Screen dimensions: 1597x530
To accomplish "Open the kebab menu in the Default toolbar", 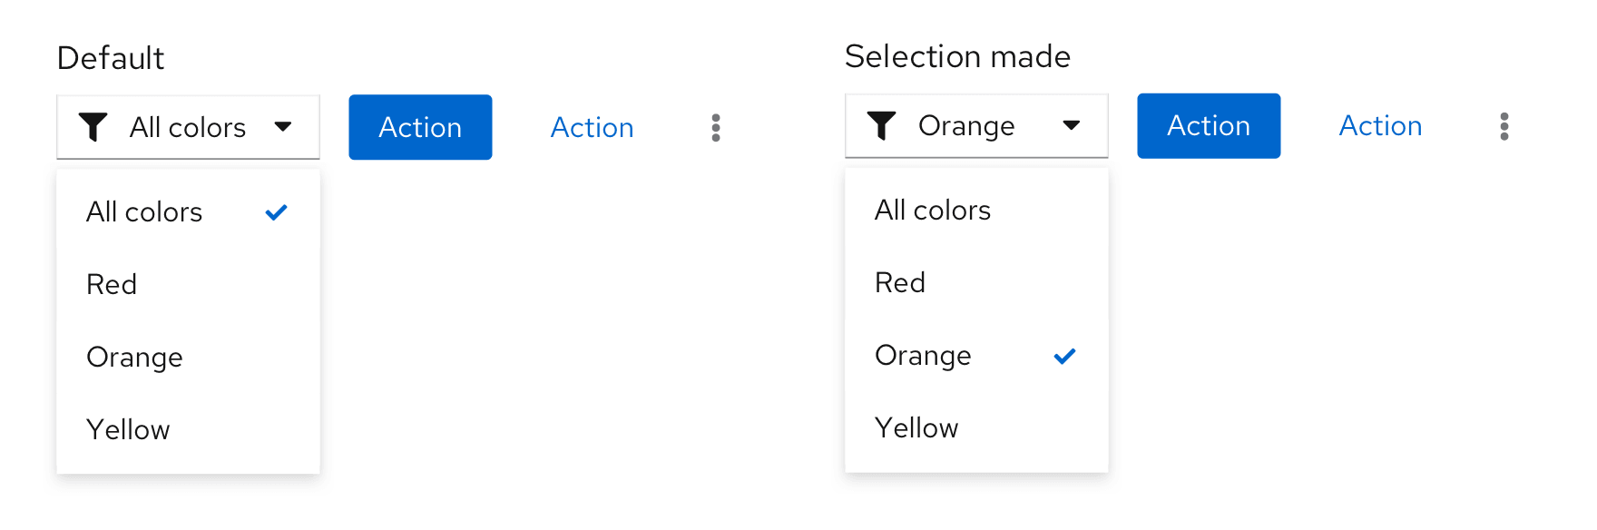I will 716,128.
